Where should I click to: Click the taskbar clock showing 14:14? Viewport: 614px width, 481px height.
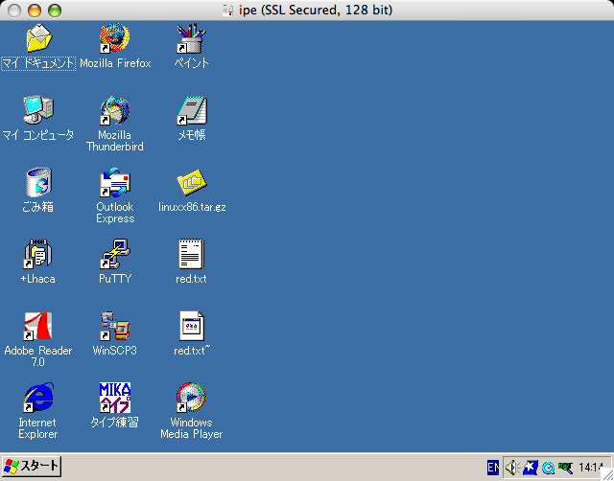point(590,467)
